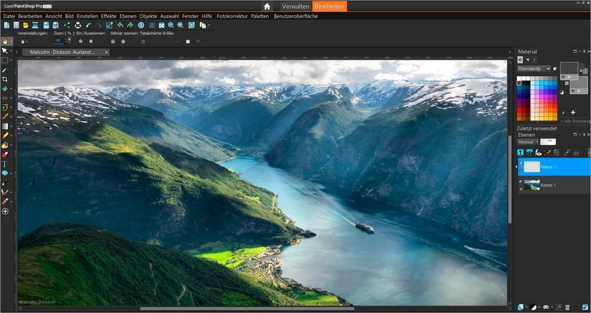Select the Makeover tool with green frame
Image resolution: width=591 pixels, height=313 pixels.
tap(5, 107)
